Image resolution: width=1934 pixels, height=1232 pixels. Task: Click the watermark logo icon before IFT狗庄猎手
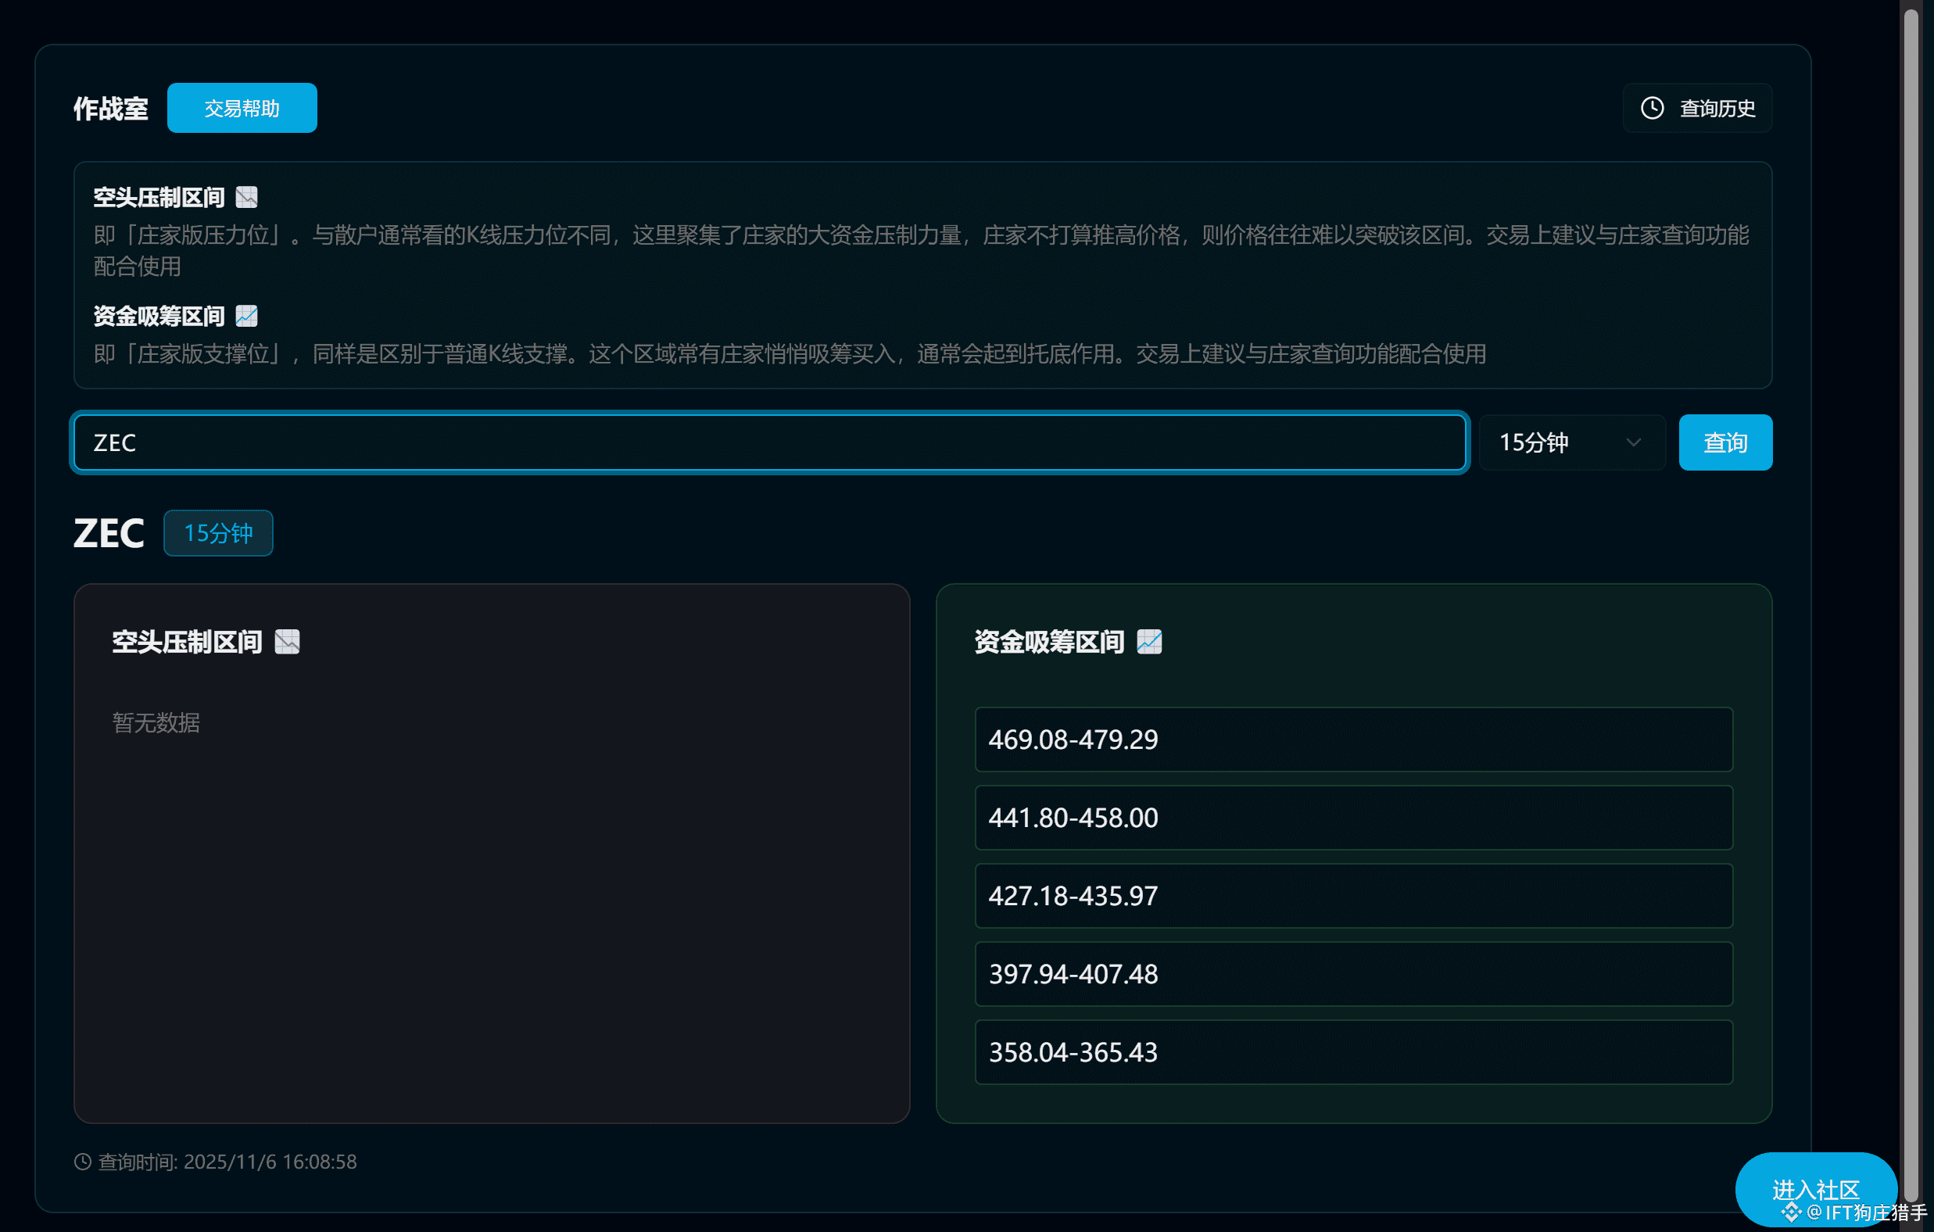click(x=1791, y=1212)
